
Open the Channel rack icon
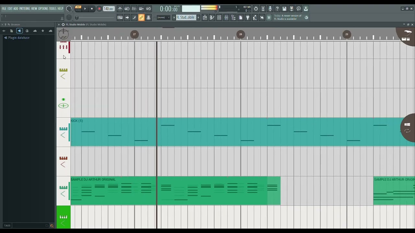219,17
